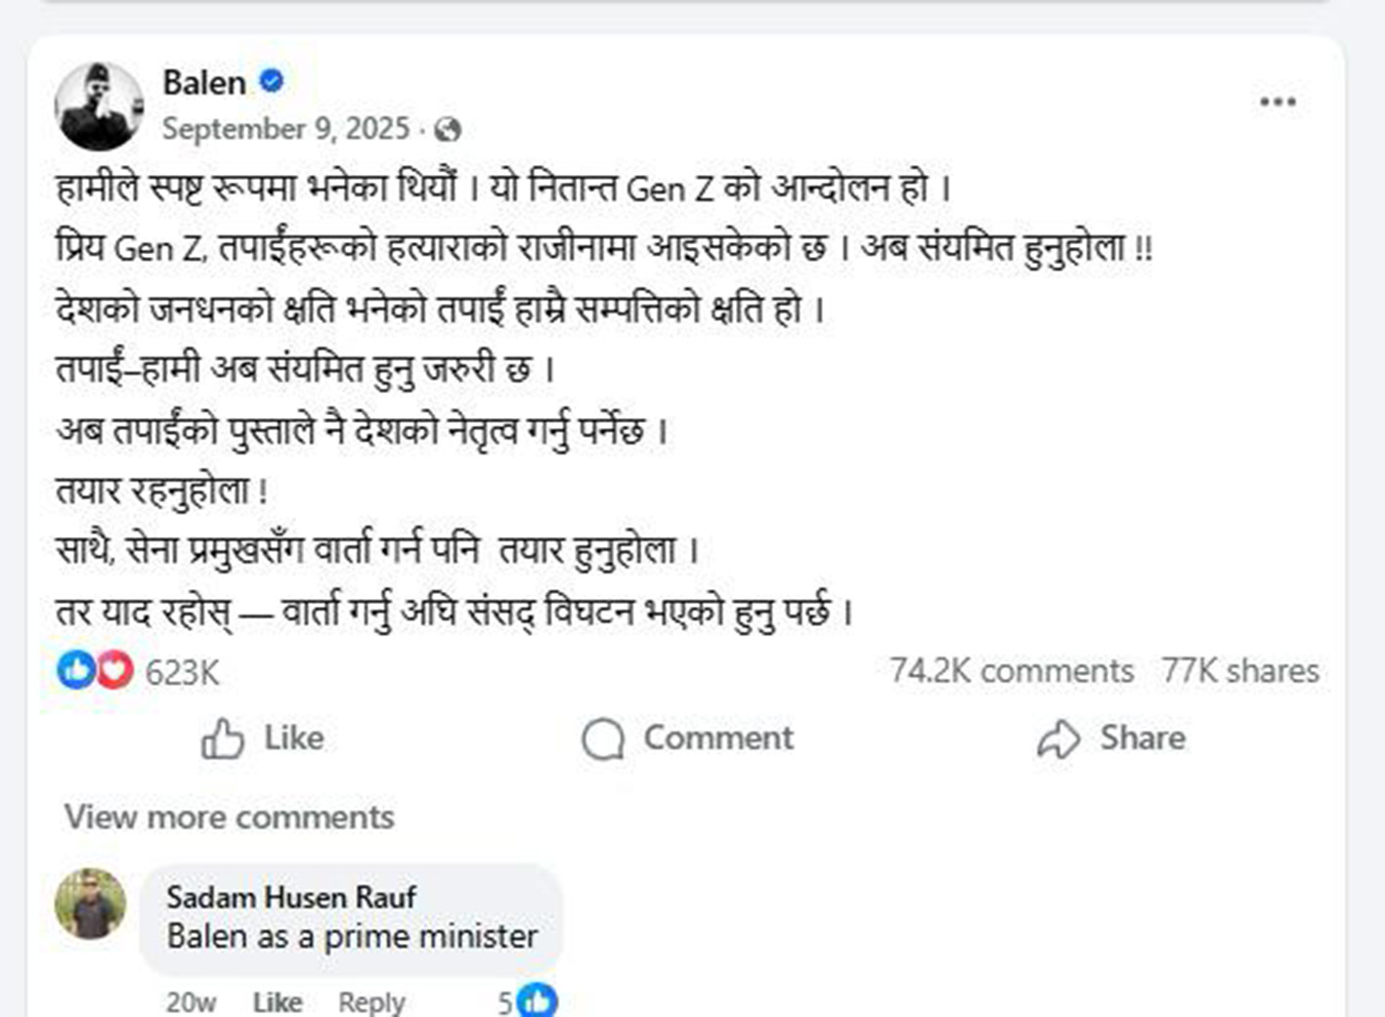Image resolution: width=1385 pixels, height=1017 pixels.
Task: Open reactions list by clicking 623K
Action: [181, 670]
